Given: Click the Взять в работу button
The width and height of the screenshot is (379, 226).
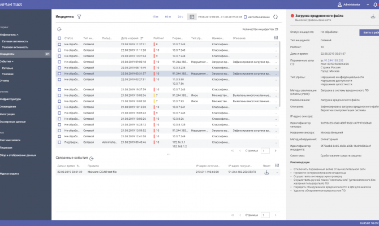Looking at the screenshot, I should 369,33.
